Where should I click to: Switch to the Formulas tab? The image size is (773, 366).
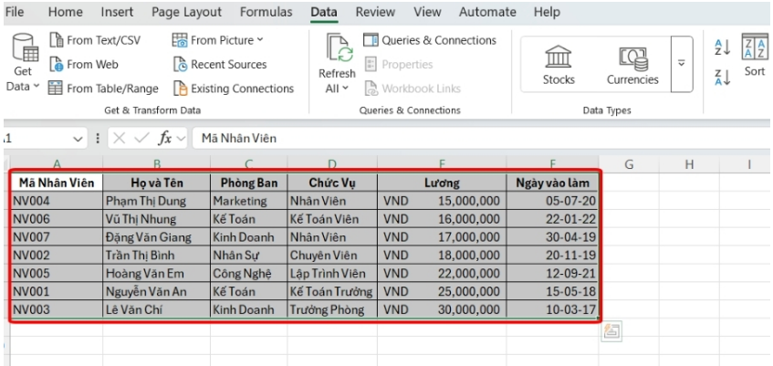click(x=266, y=12)
